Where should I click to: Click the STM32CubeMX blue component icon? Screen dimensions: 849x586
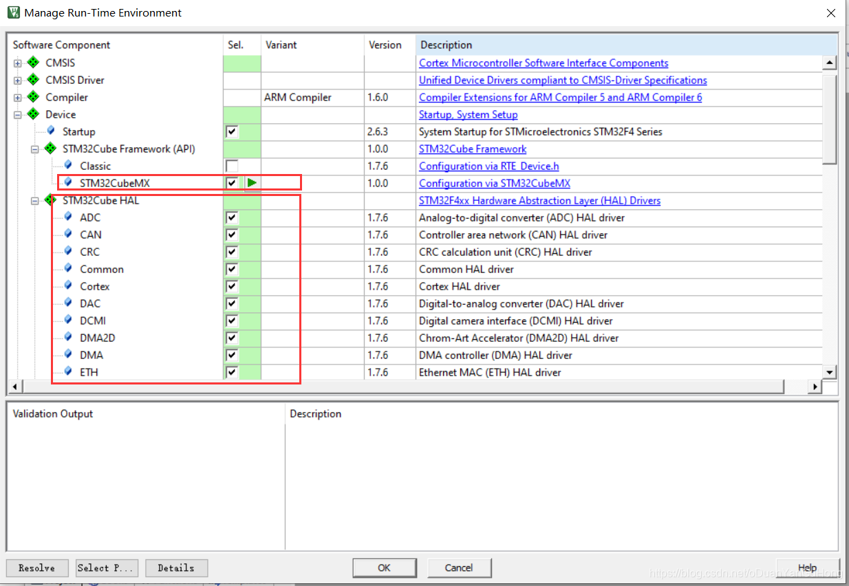pyautogui.click(x=68, y=182)
